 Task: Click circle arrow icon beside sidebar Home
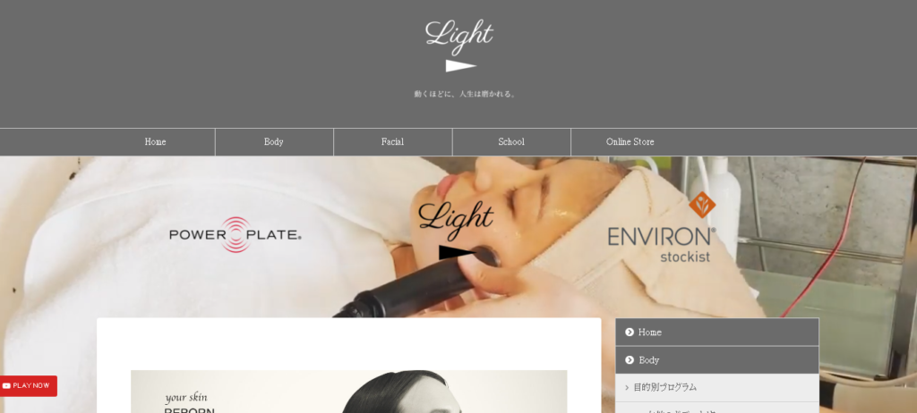(x=630, y=332)
